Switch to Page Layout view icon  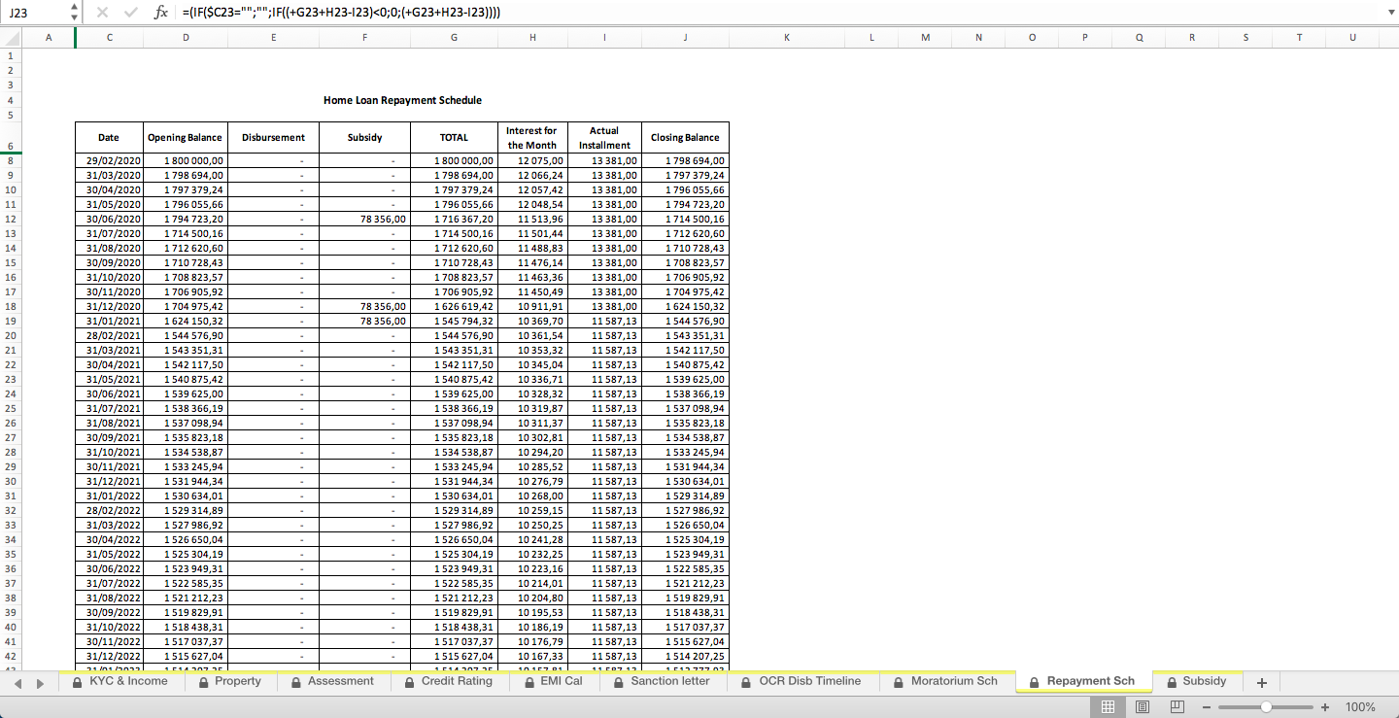pyautogui.click(x=1143, y=707)
